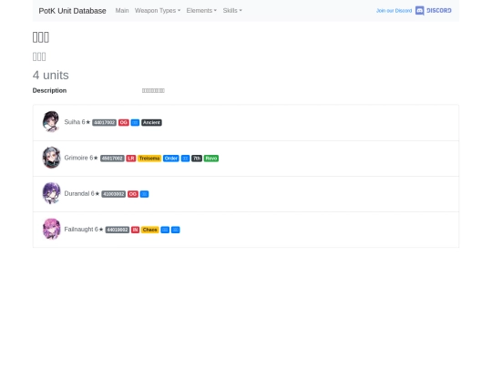
Task: Click the gray ID badge in Suiha's row
Action: coord(105,122)
